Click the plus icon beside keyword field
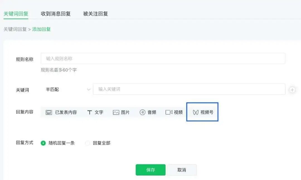This screenshot has width=301, height=180. pyautogui.click(x=292, y=90)
